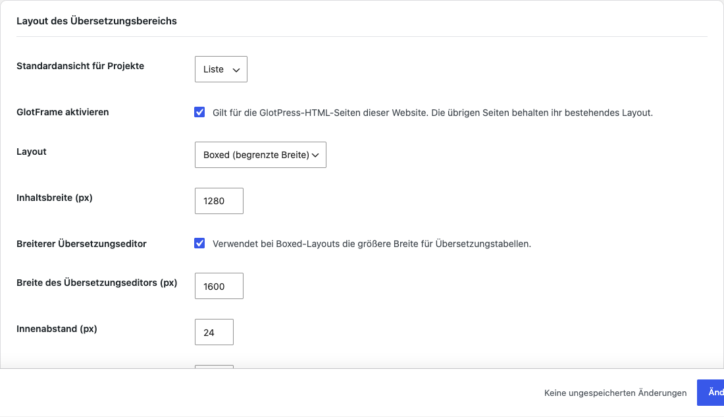Select the editor width field showing 1600
The image size is (724, 417).
pos(219,286)
